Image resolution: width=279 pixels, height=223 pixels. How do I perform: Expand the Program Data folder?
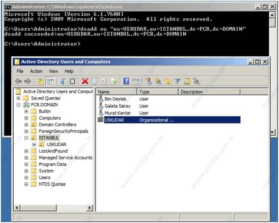(26, 164)
